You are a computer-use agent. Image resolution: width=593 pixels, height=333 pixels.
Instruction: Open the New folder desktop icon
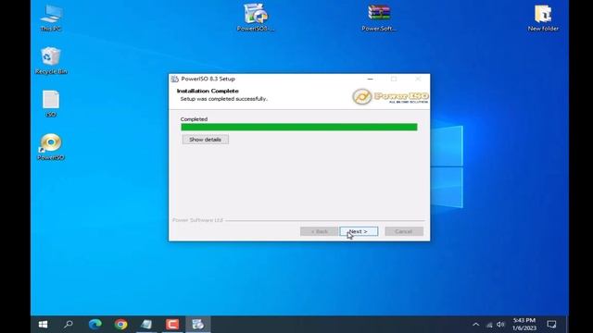543,18
